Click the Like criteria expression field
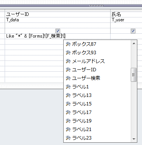The image size is (142, 145). click(x=58, y=36)
